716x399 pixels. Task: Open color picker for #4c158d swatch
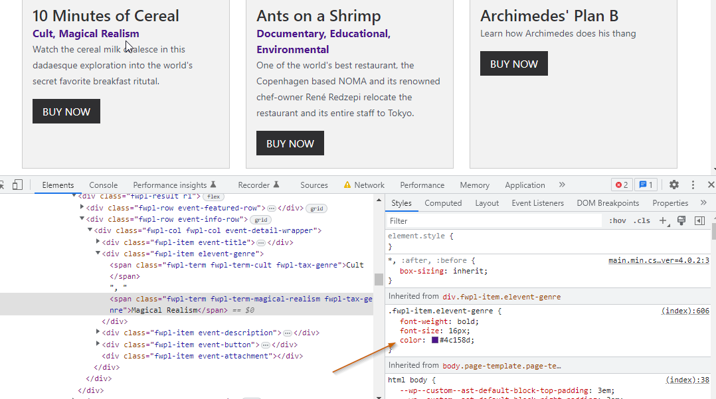(x=434, y=340)
